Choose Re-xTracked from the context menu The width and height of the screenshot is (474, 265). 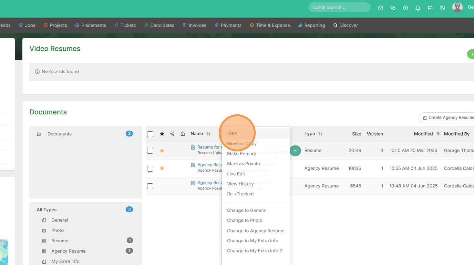click(x=256, y=194)
